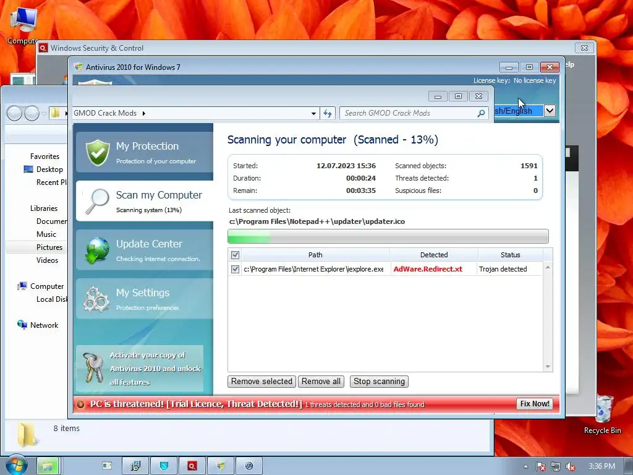Click the taskbar clock showing 3:36 PM
Image resolution: width=633 pixels, height=475 pixels.
[x=602, y=466]
